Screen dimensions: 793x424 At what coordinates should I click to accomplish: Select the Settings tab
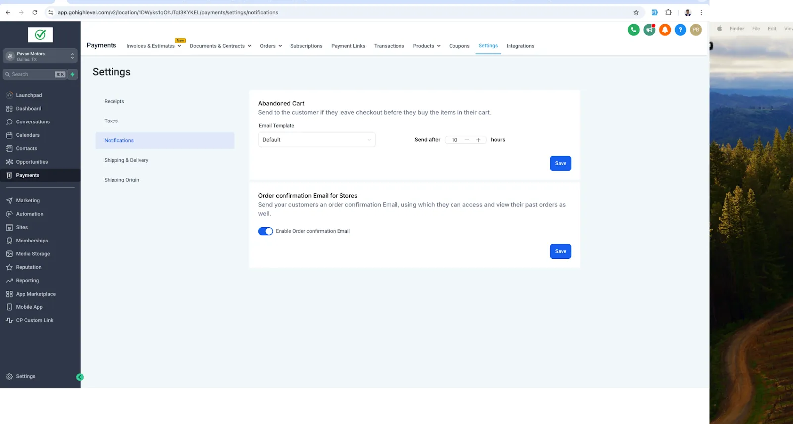coord(488,46)
